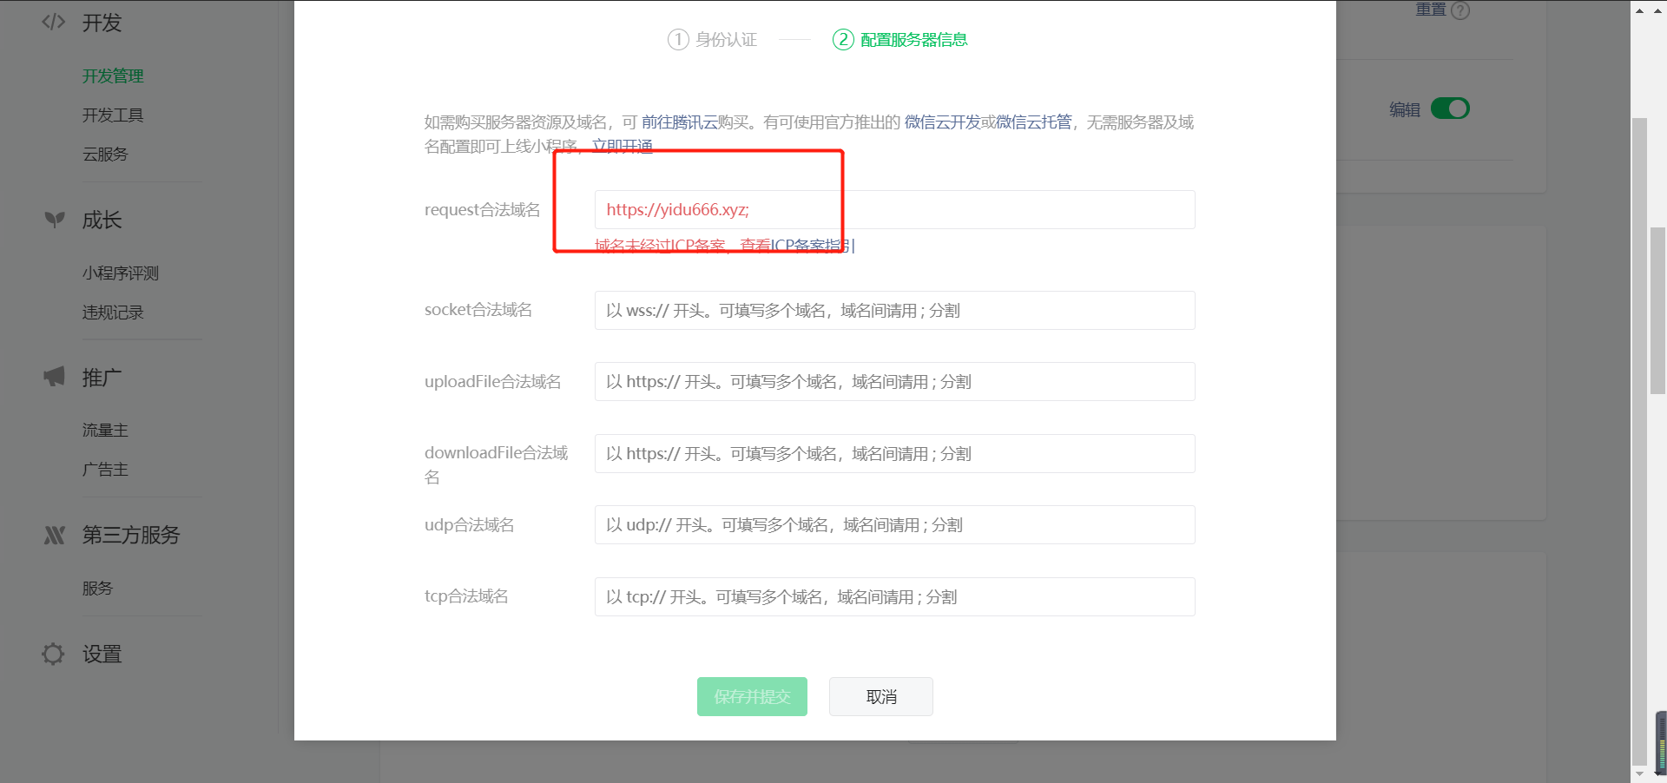Click the 开发 code brackets icon
Viewport: 1667px width, 783px height.
tap(54, 22)
